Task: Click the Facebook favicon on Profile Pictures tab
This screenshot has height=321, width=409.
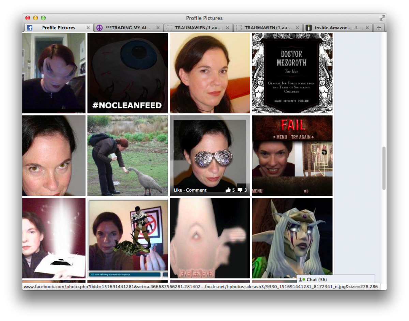Action: point(30,28)
